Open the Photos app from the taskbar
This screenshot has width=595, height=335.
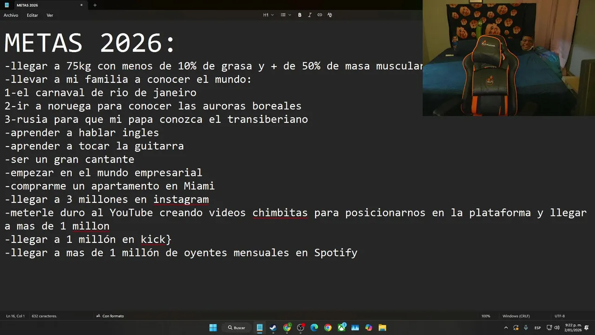tap(355, 328)
